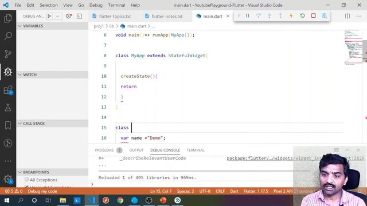The height and width of the screenshot is (206, 367).
Task: Open the Go menu
Action: click(x=81, y=5)
